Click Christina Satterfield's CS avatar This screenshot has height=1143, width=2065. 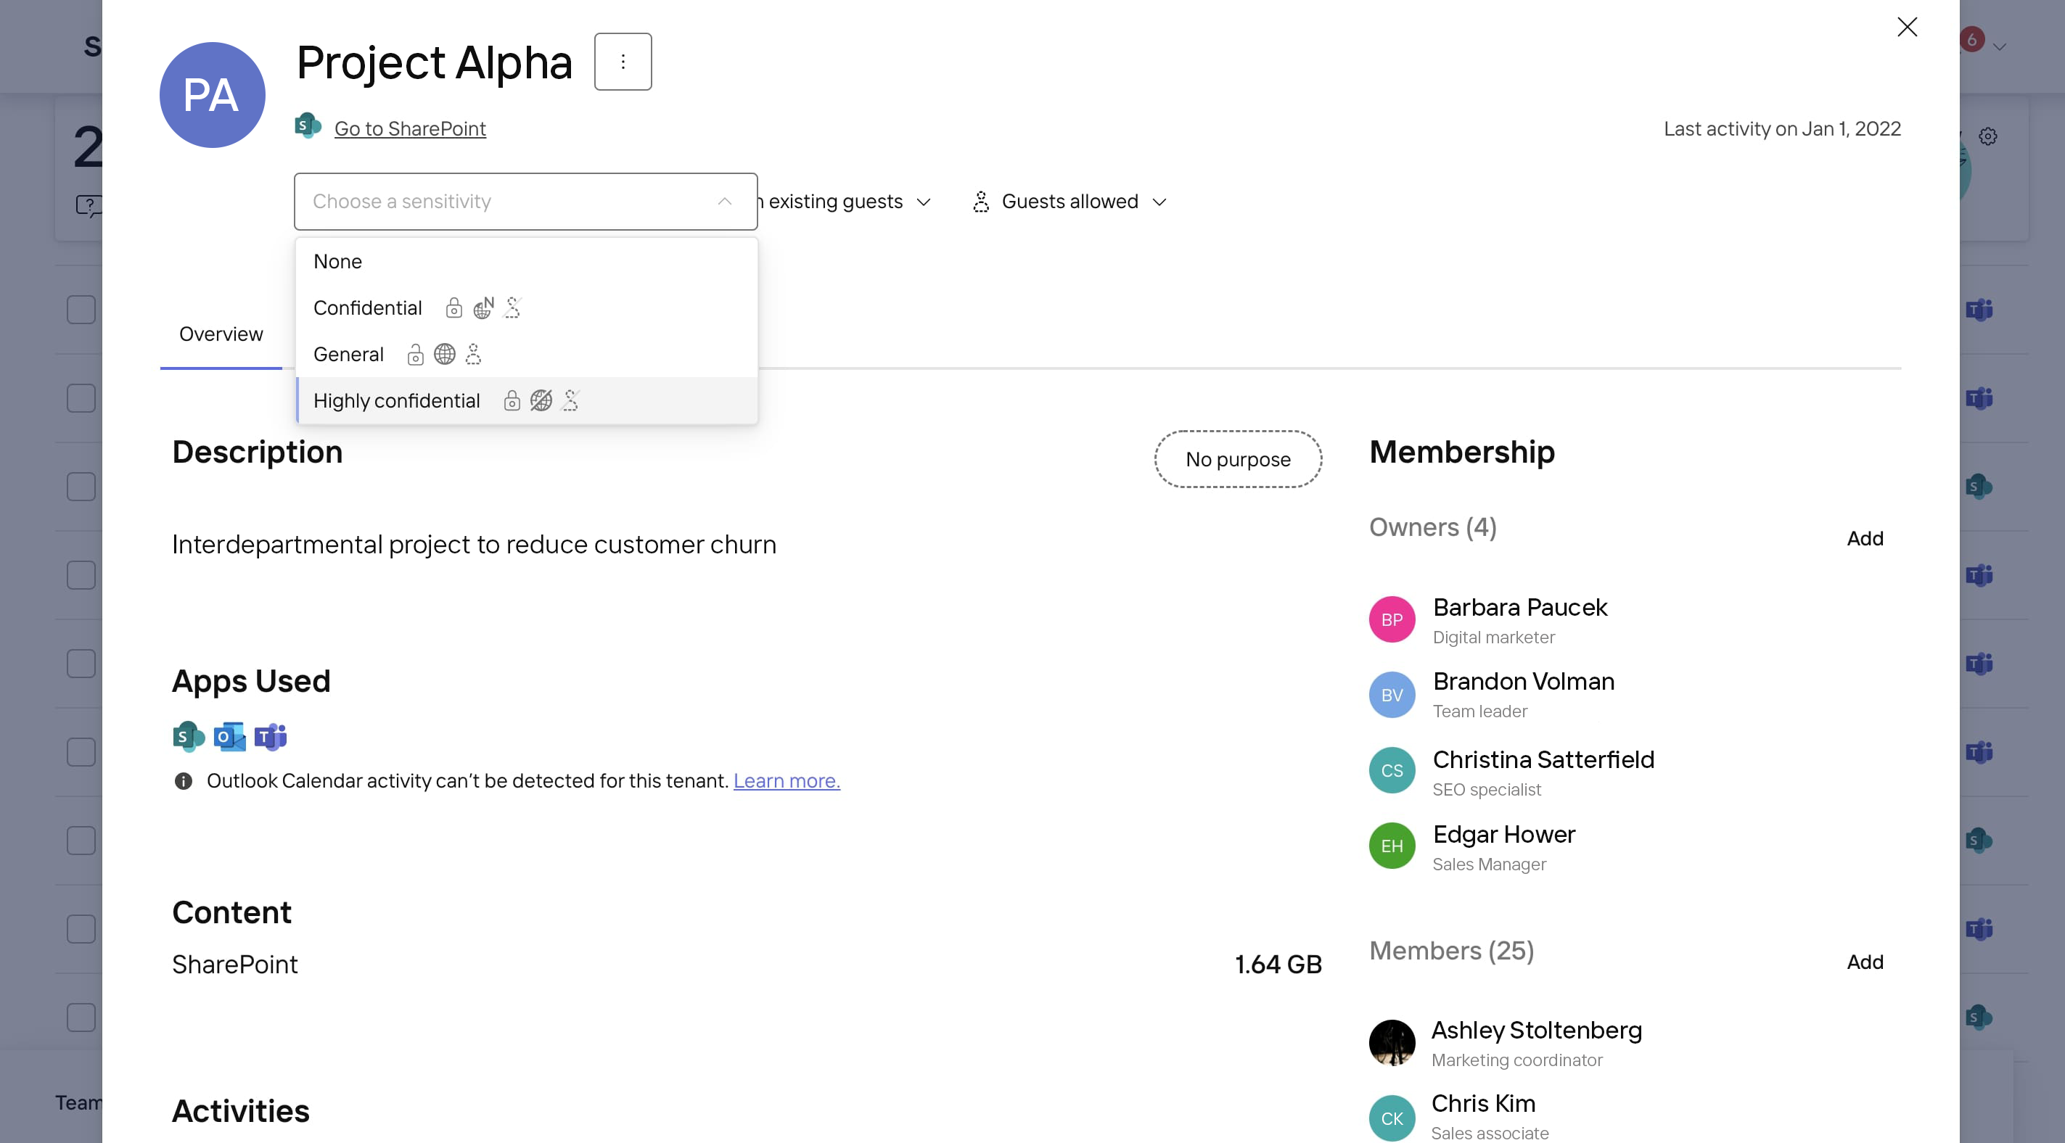click(1392, 770)
